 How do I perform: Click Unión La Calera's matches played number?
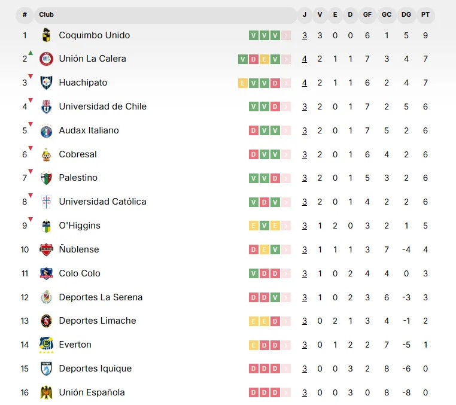(x=305, y=59)
